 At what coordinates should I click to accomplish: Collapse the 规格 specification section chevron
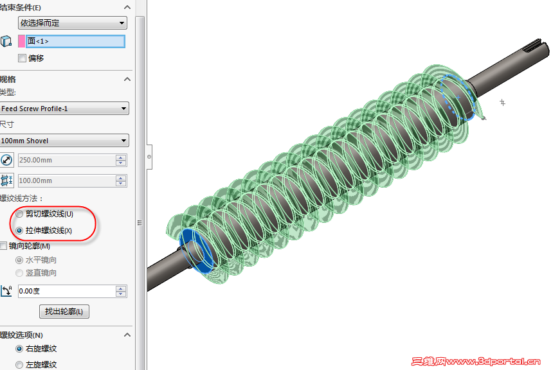coord(127,79)
